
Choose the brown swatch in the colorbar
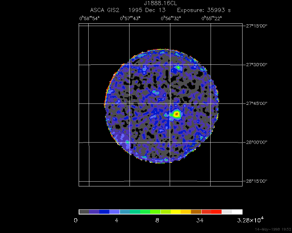coord(196,212)
